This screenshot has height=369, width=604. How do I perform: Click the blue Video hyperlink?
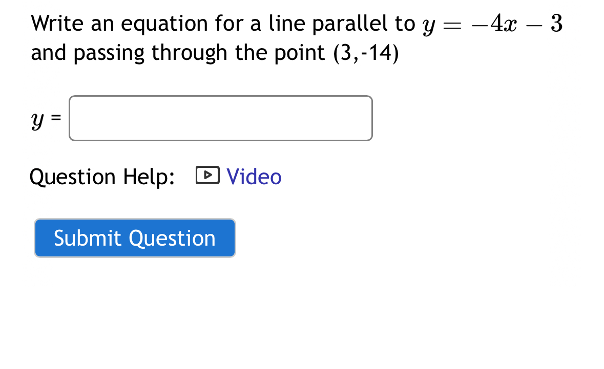point(254,177)
